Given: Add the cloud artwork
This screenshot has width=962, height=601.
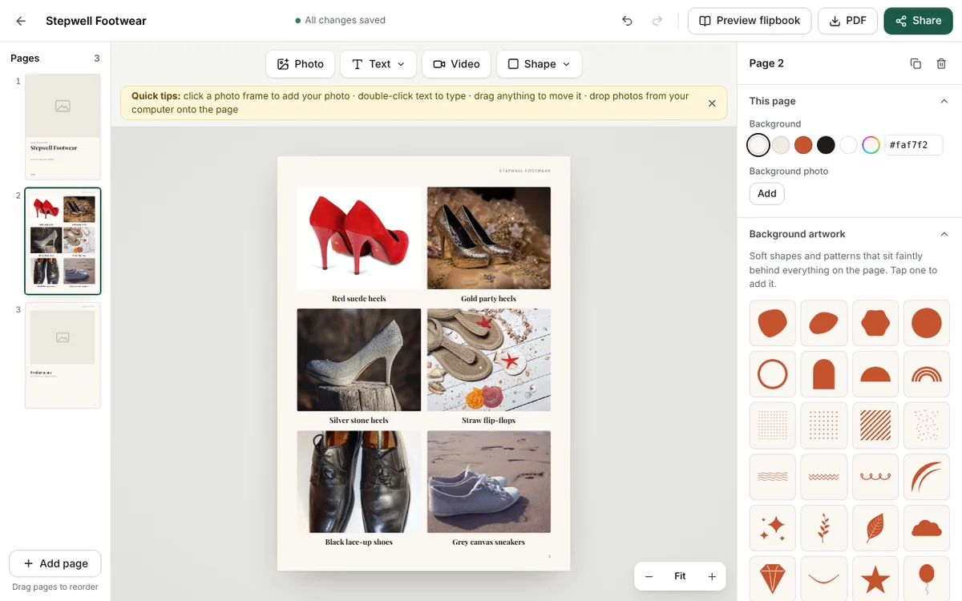Looking at the screenshot, I should pos(927,528).
